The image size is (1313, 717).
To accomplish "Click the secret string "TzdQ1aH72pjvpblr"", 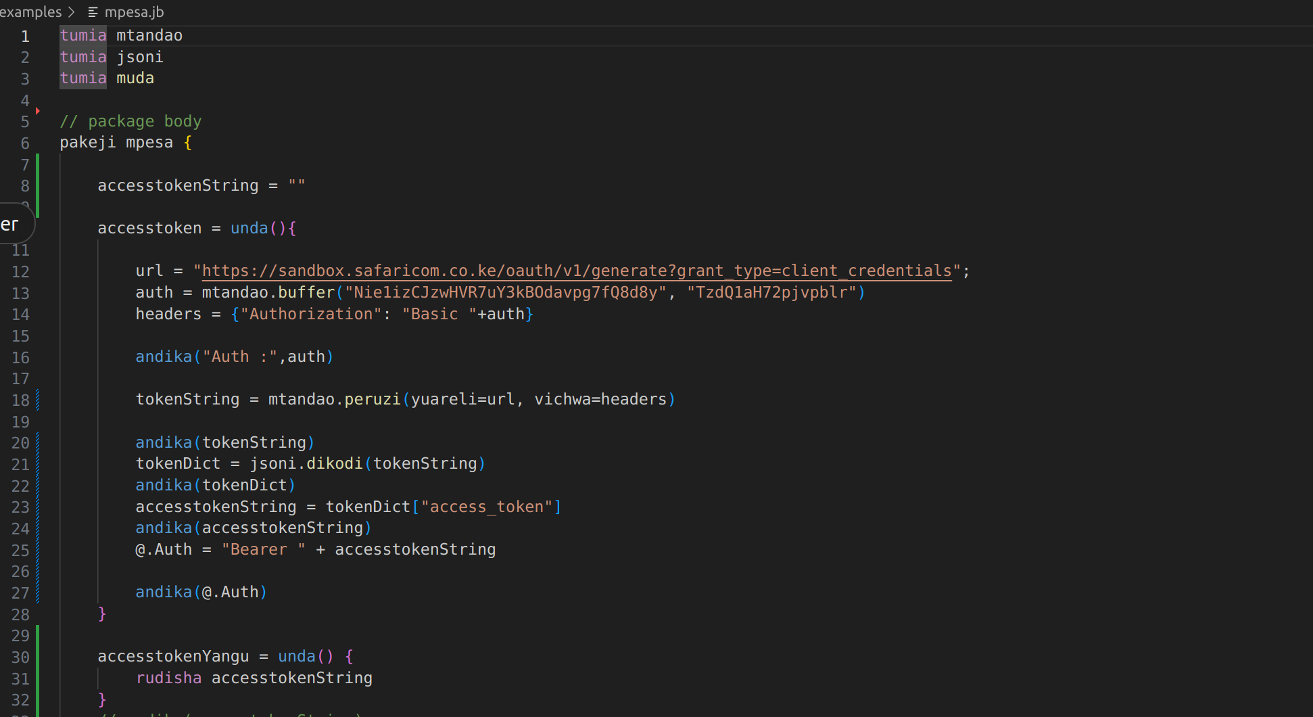I will 771,292.
